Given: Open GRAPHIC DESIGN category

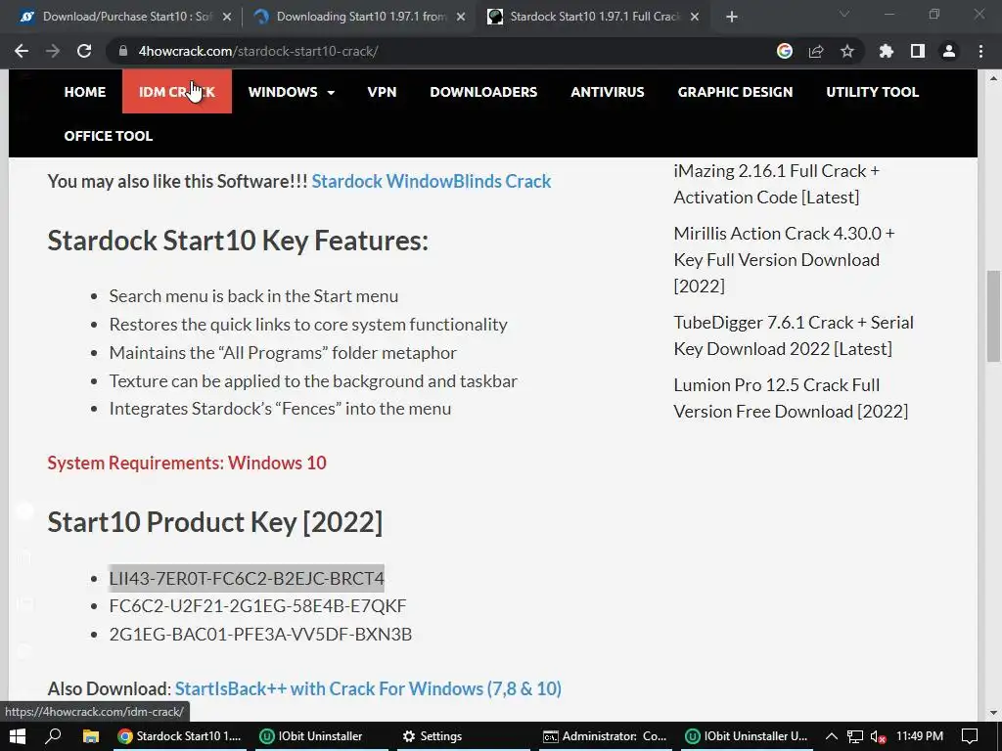Looking at the screenshot, I should pos(736,92).
